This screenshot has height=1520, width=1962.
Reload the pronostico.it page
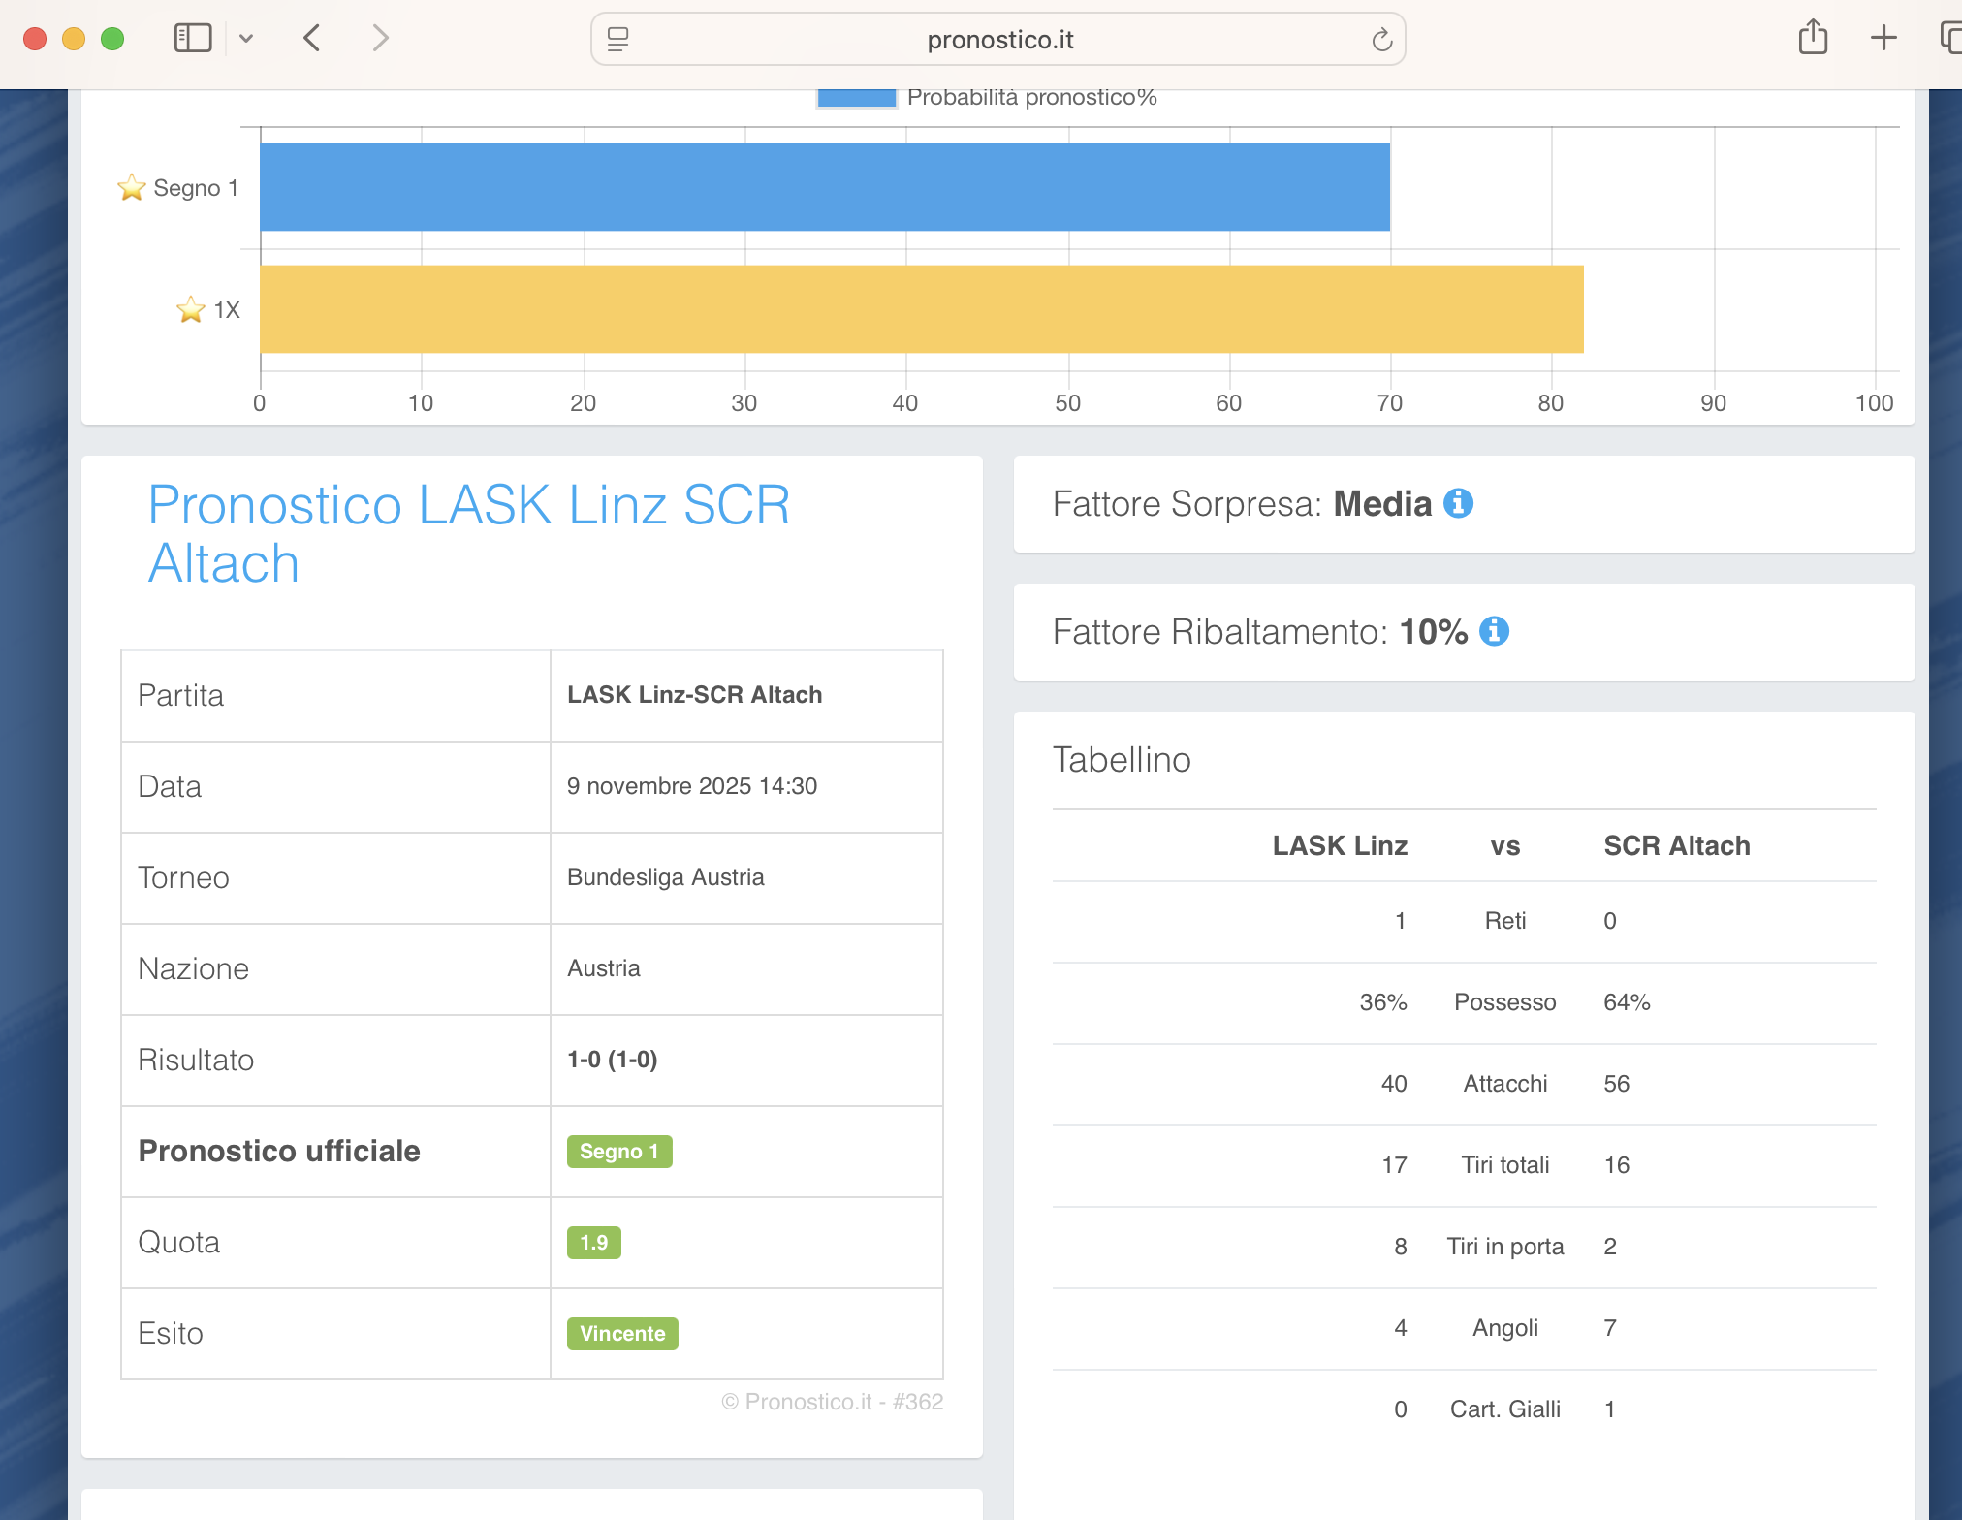click(1381, 40)
